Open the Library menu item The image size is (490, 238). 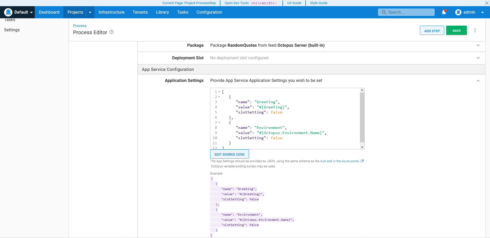point(162,12)
